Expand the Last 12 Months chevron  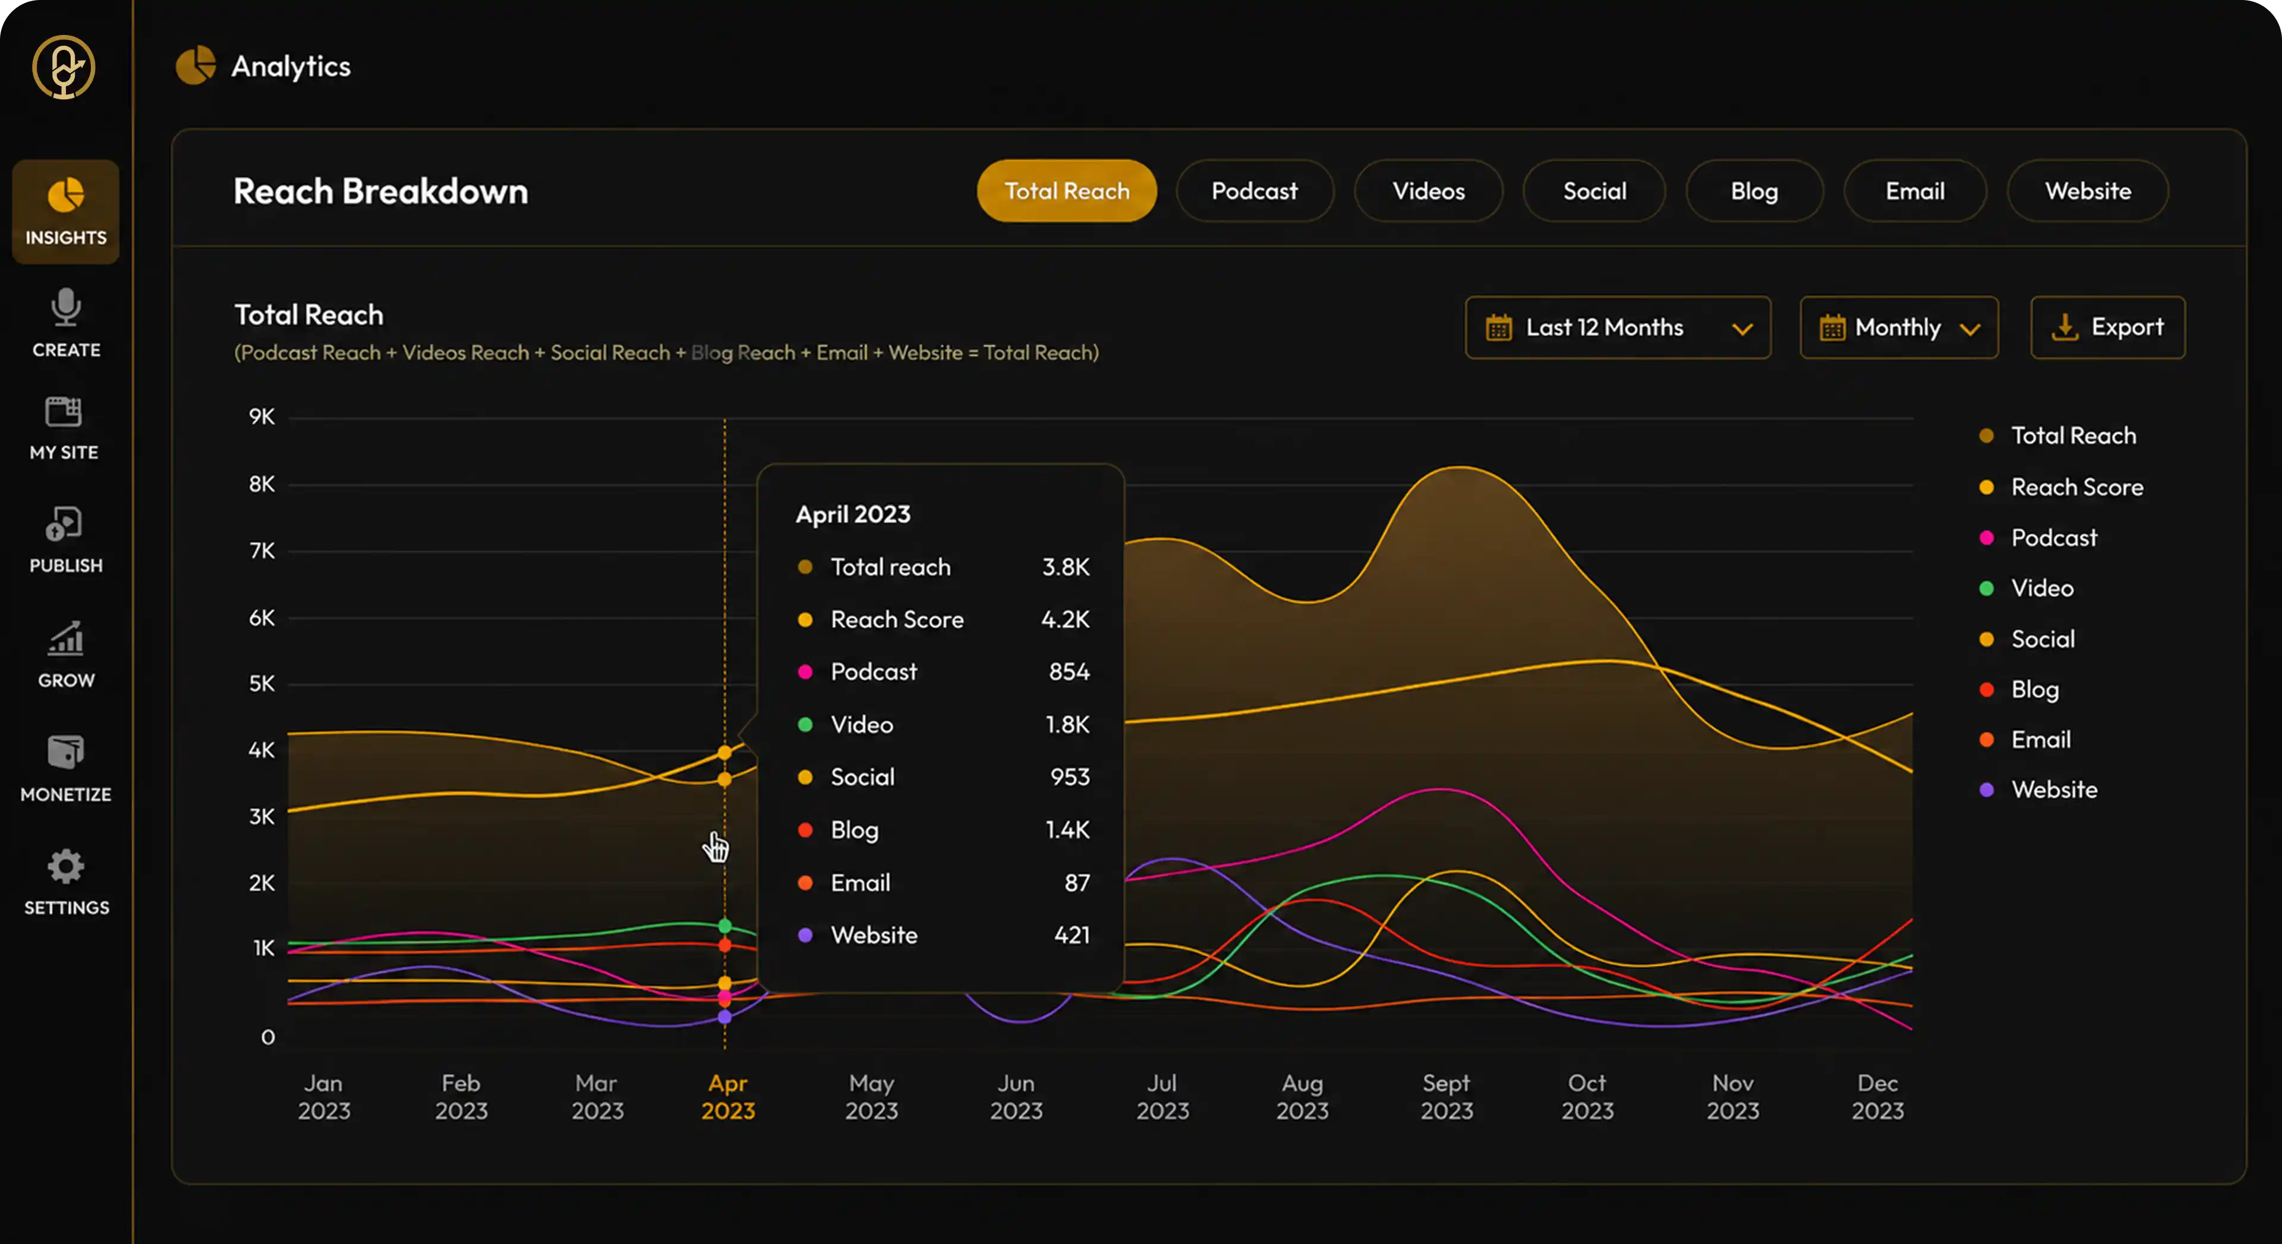pyautogui.click(x=1742, y=329)
